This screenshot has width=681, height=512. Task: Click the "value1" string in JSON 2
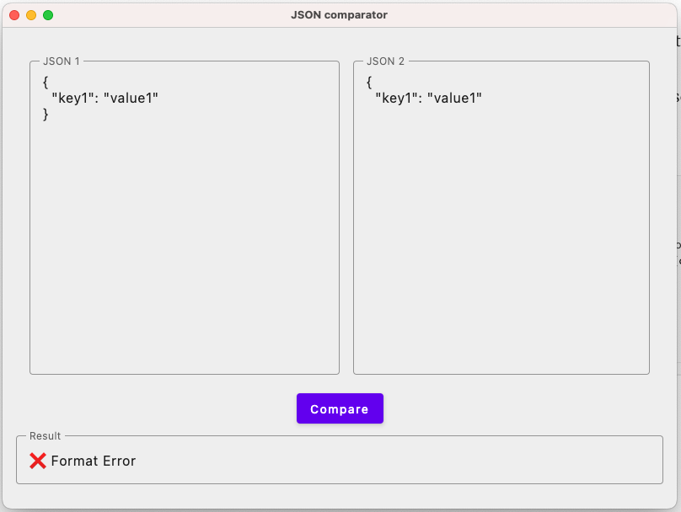[x=454, y=98]
